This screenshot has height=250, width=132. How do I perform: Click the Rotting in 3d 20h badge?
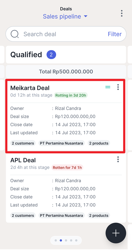(x=71, y=95)
